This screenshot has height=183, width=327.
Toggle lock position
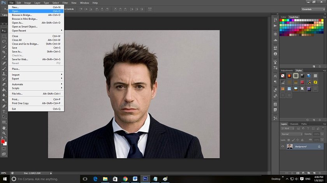click(x=298, y=140)
